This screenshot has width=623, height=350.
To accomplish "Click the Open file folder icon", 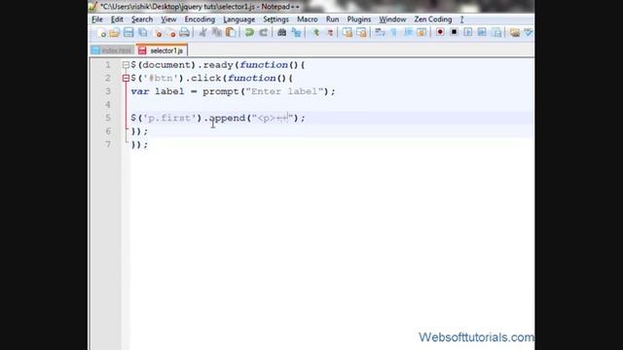I will [115, 32].
